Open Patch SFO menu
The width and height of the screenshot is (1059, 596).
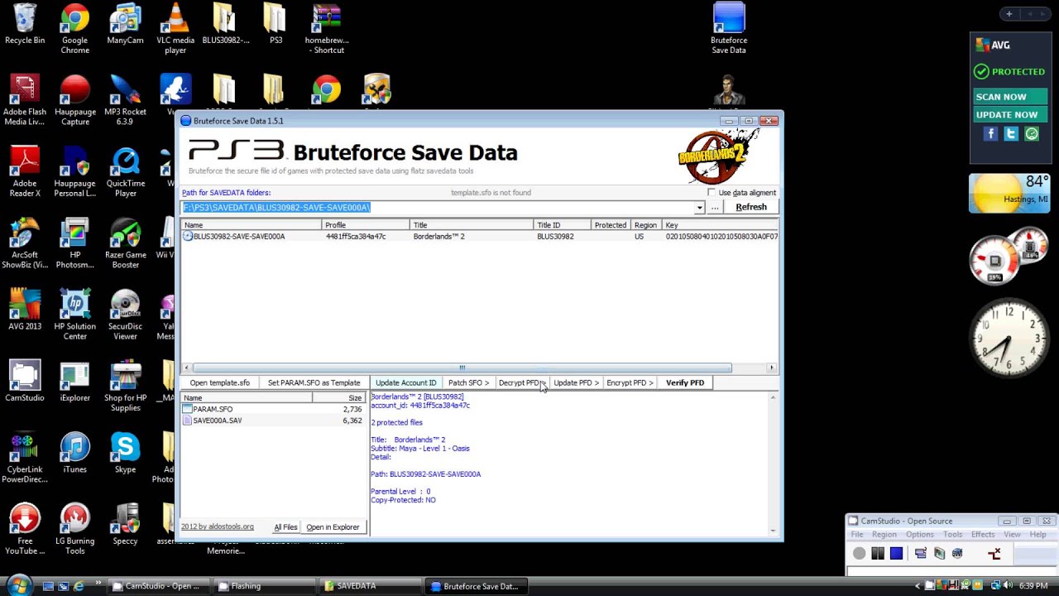[468, 382]
